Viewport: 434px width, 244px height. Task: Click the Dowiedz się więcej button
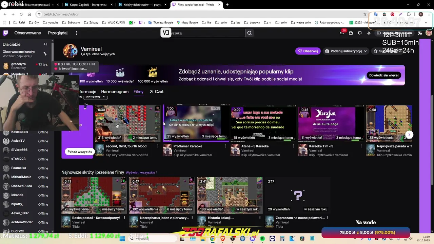(383, 75)
